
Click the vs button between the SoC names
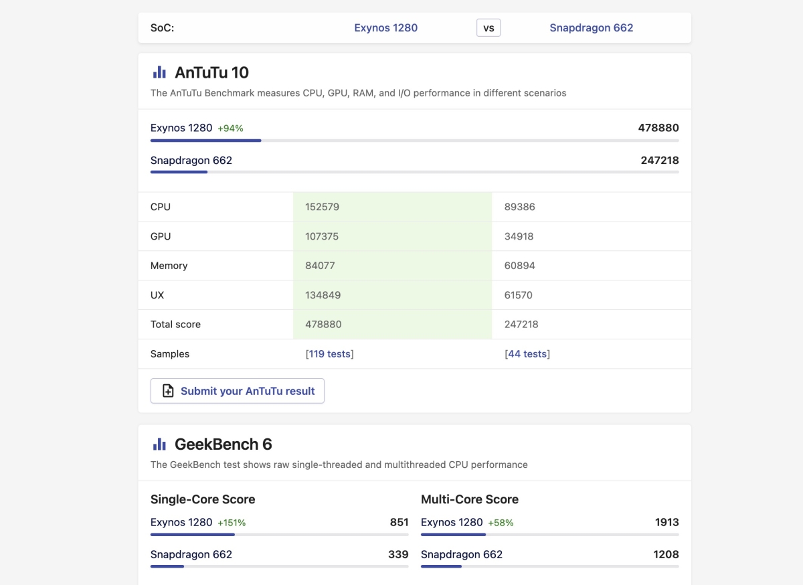click(x=488, y=28)
